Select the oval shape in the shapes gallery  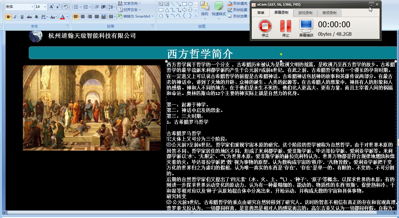[x=190, y=4]
